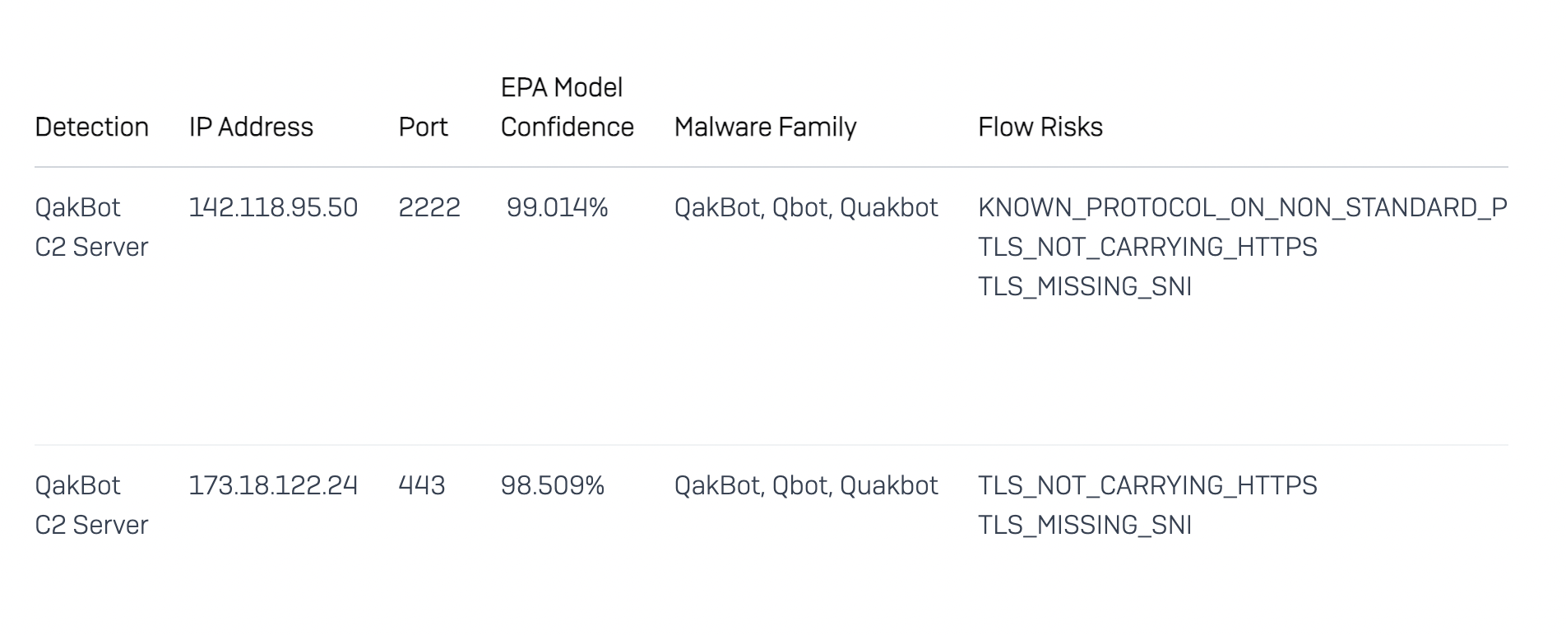The height and width of the screenshot is (635, 1566).
Task: Click port value 443
Action: tap(421, 485)
